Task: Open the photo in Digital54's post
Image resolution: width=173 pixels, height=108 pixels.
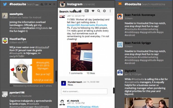Action: coord(146,103)
